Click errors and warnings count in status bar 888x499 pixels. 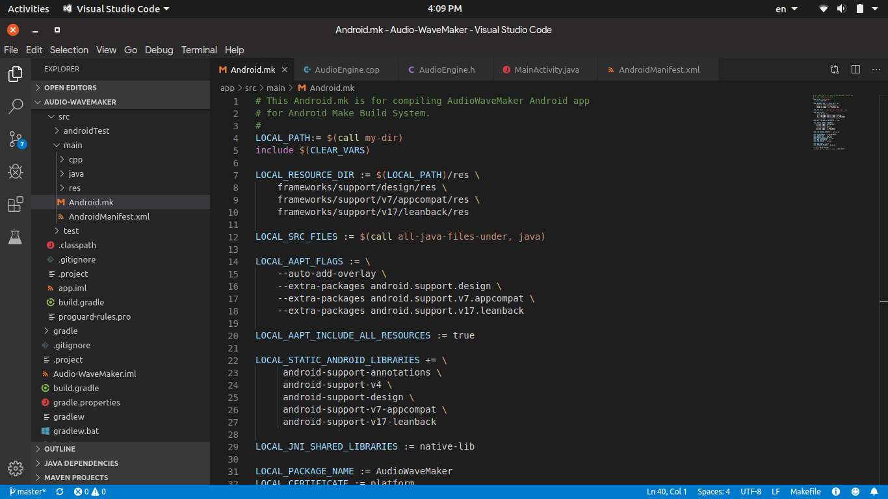(90, 492)
